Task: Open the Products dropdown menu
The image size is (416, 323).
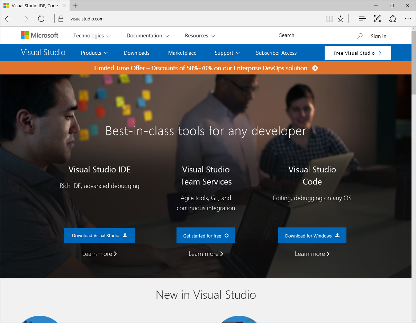Action: click(x=94, y=53)
